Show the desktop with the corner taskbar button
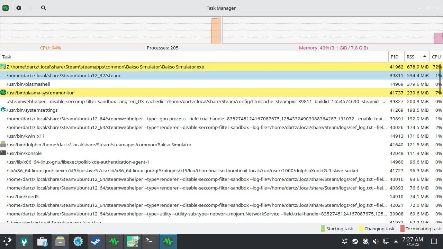This screenshot has height=249, width=443. 434,241
